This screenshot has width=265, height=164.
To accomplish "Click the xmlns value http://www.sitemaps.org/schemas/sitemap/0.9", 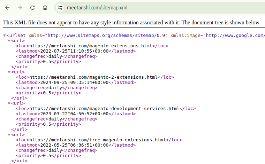I will 106,36.
